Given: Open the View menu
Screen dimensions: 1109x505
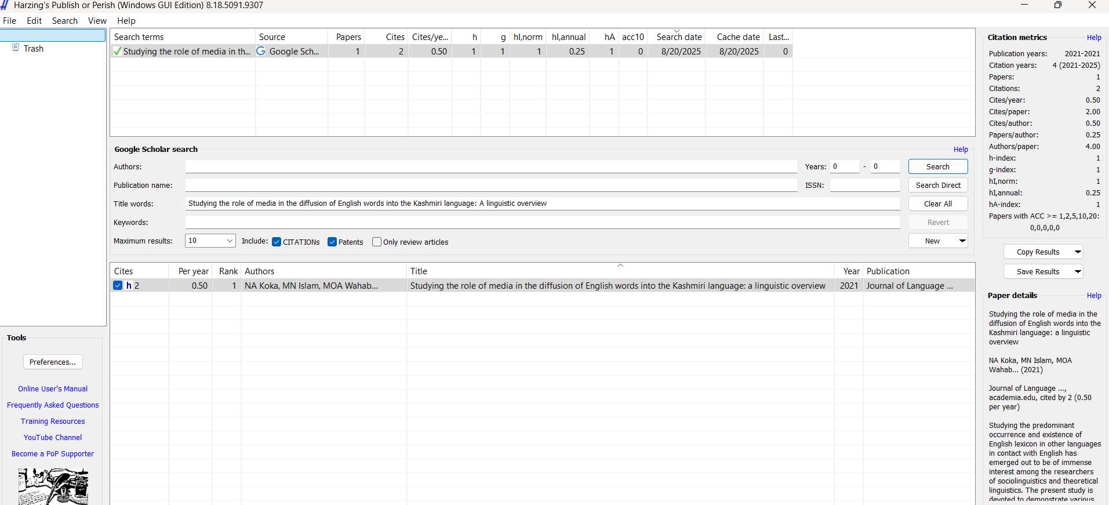Looking at the screenshot, I should [x=97, y=21].
